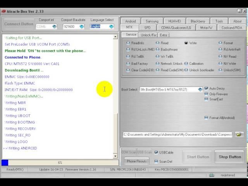
Task: Click the registered status icon in status bar
Action: coord(212,175)
